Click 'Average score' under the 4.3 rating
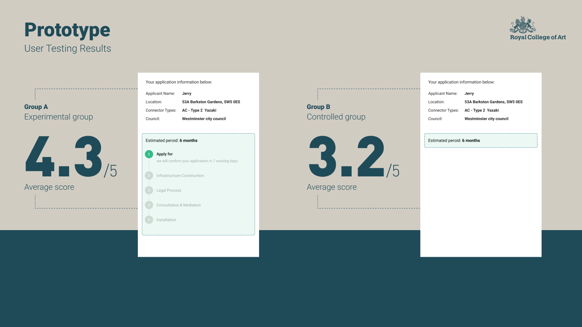Image resolution: width=582 pixels, height=327 pixels. pos(49,187)
